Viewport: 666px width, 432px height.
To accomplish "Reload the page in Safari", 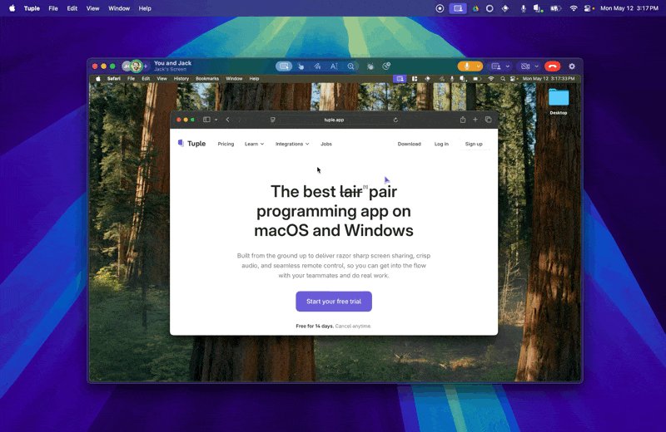I will (395, 120).
